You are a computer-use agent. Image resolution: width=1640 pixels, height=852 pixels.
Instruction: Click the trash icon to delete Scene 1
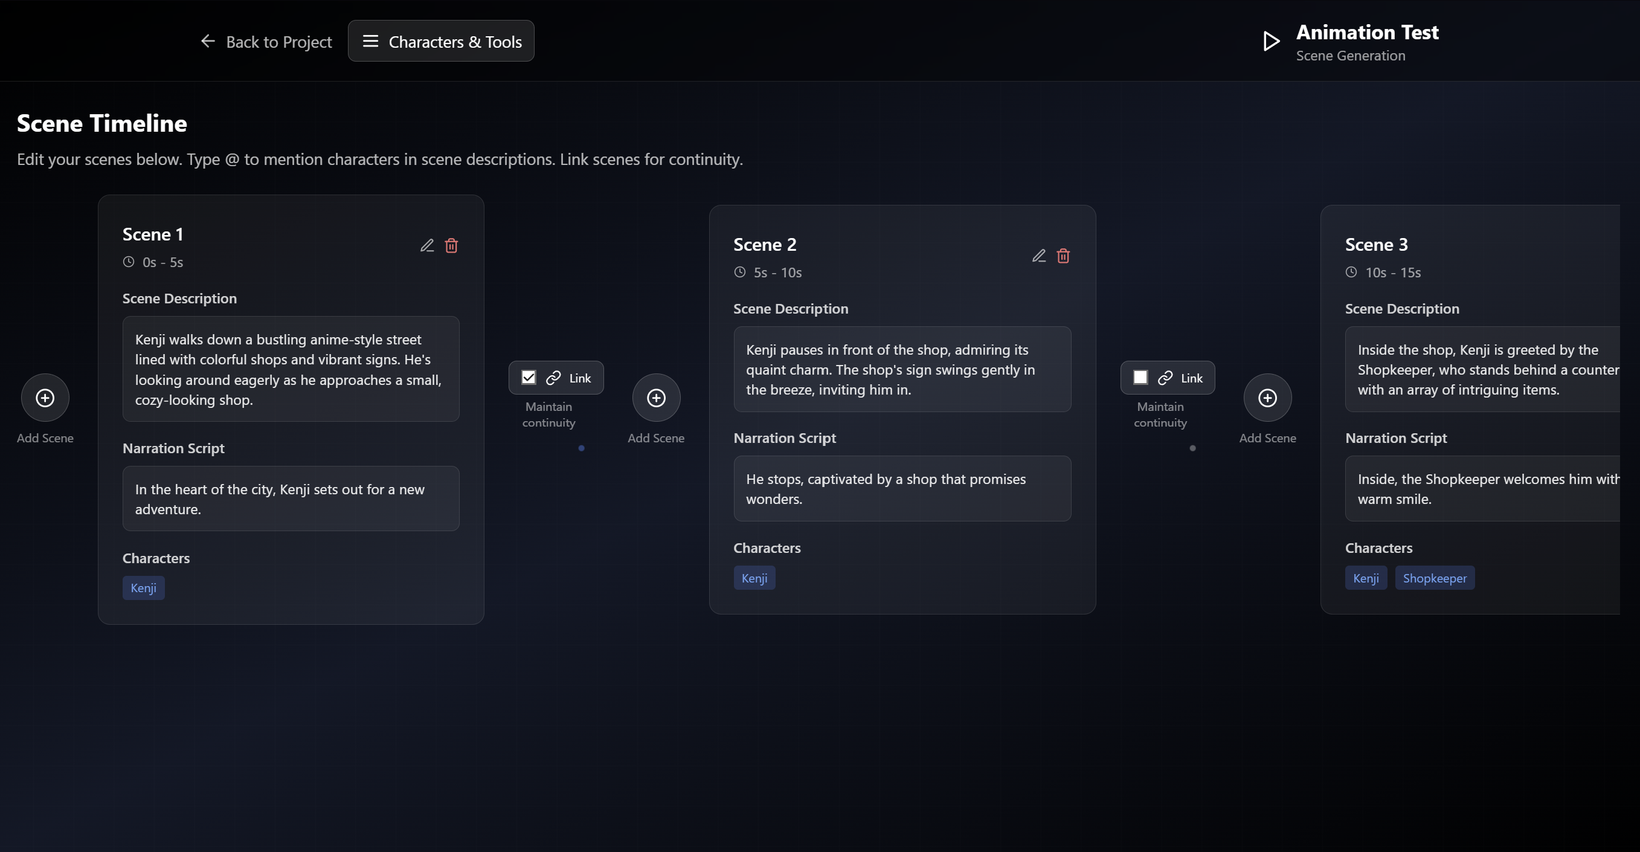coord(451,245)
